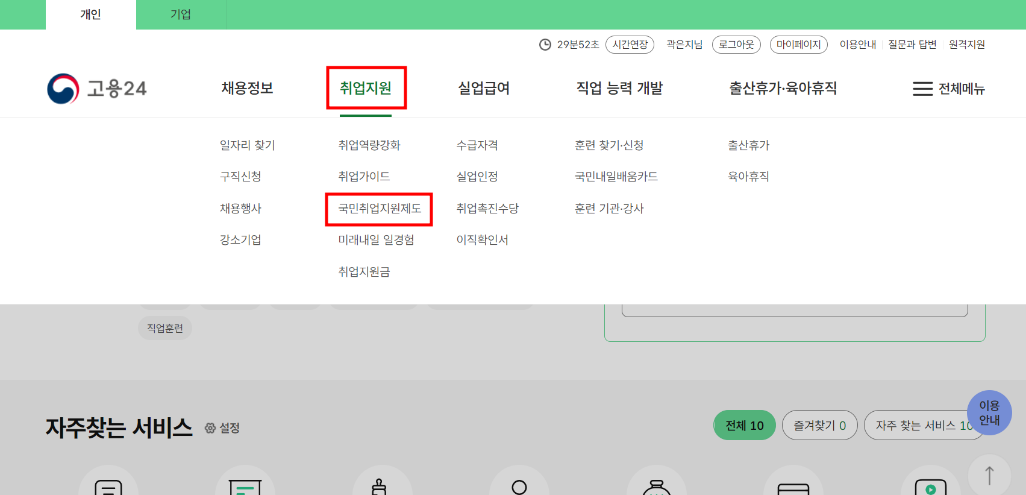Open the 출산휴가·육아휴직 menu
Viewport: 1026px width, 495px height.
pos(783,88)
